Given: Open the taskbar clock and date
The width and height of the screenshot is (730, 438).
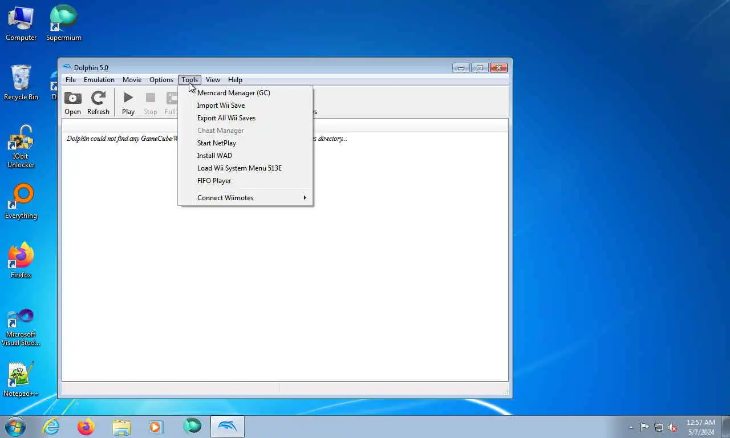Looking at the screenshot, I should [x=700, y=427].
